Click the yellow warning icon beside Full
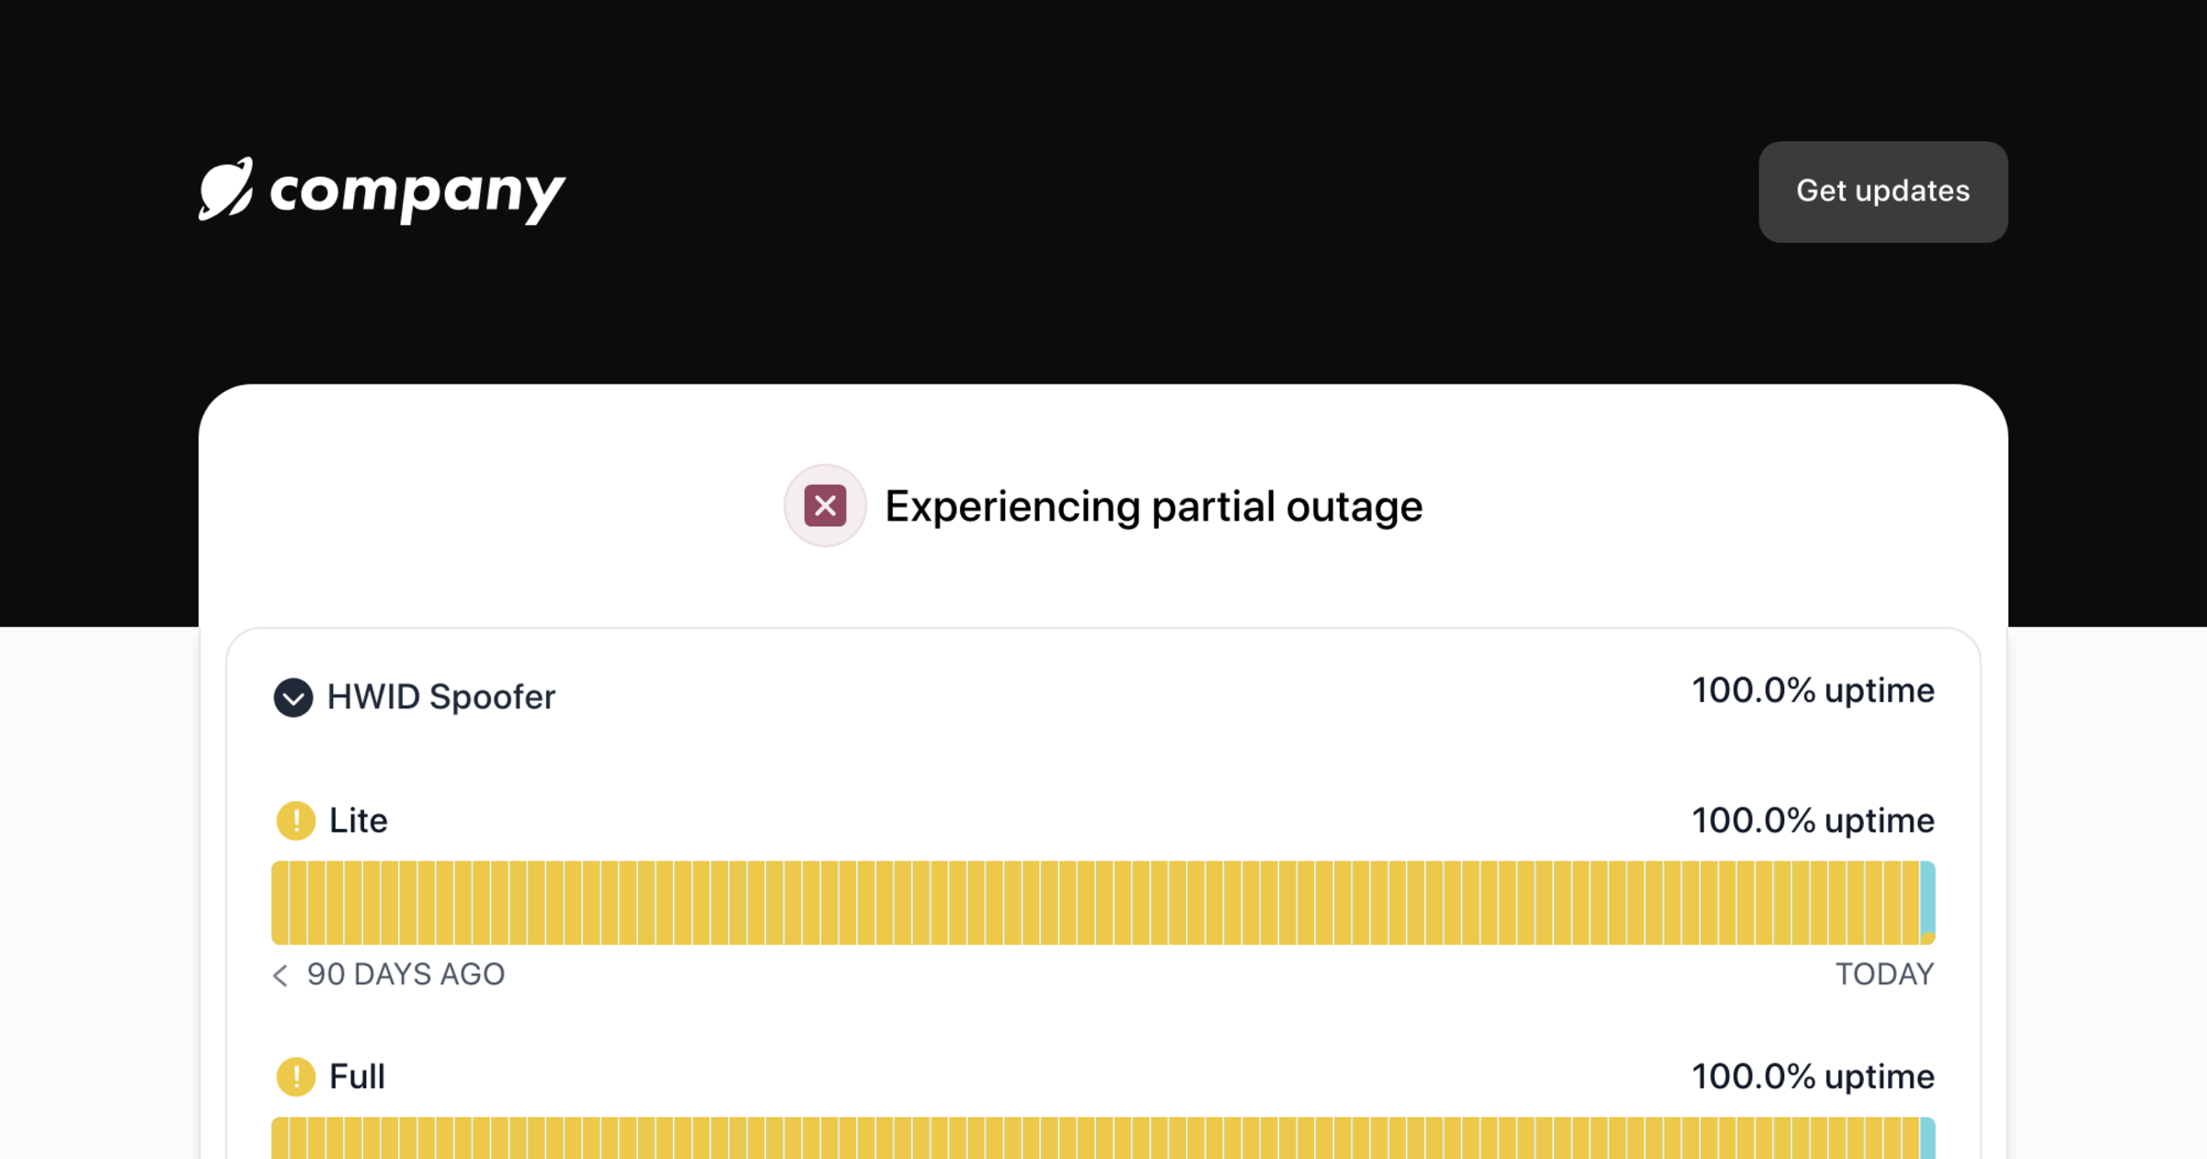This screenshot has height=1159, width=2207. [x=295, y=1076]
